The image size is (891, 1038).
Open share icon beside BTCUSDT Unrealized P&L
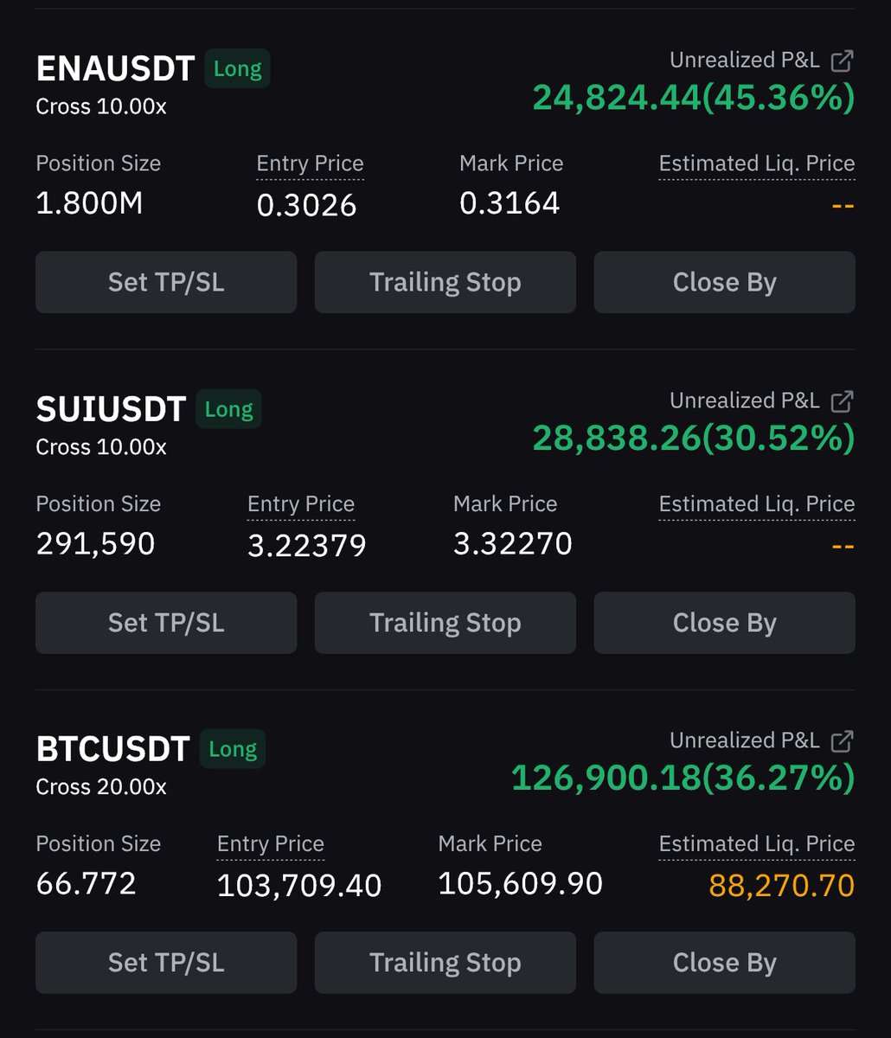pos(842,741)
